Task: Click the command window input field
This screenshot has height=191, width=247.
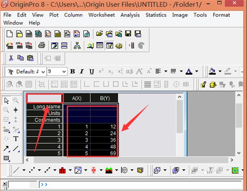Action: 140,185
